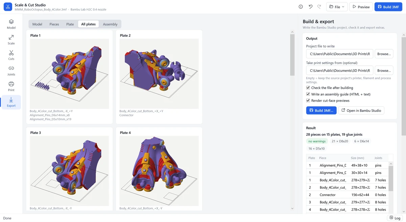
Task: Switch to the Assembly view tab
Action: [110, 24]
